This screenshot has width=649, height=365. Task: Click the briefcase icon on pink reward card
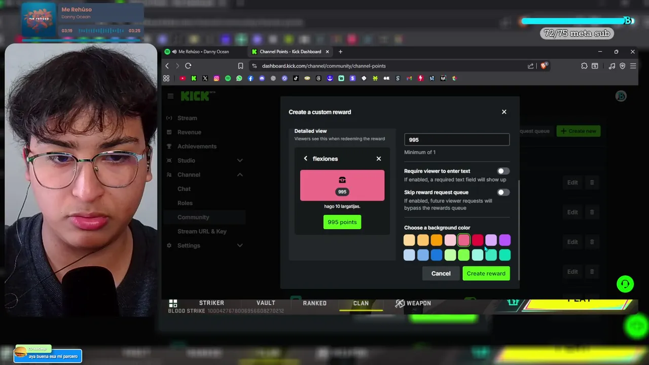[x=342, y=180]
